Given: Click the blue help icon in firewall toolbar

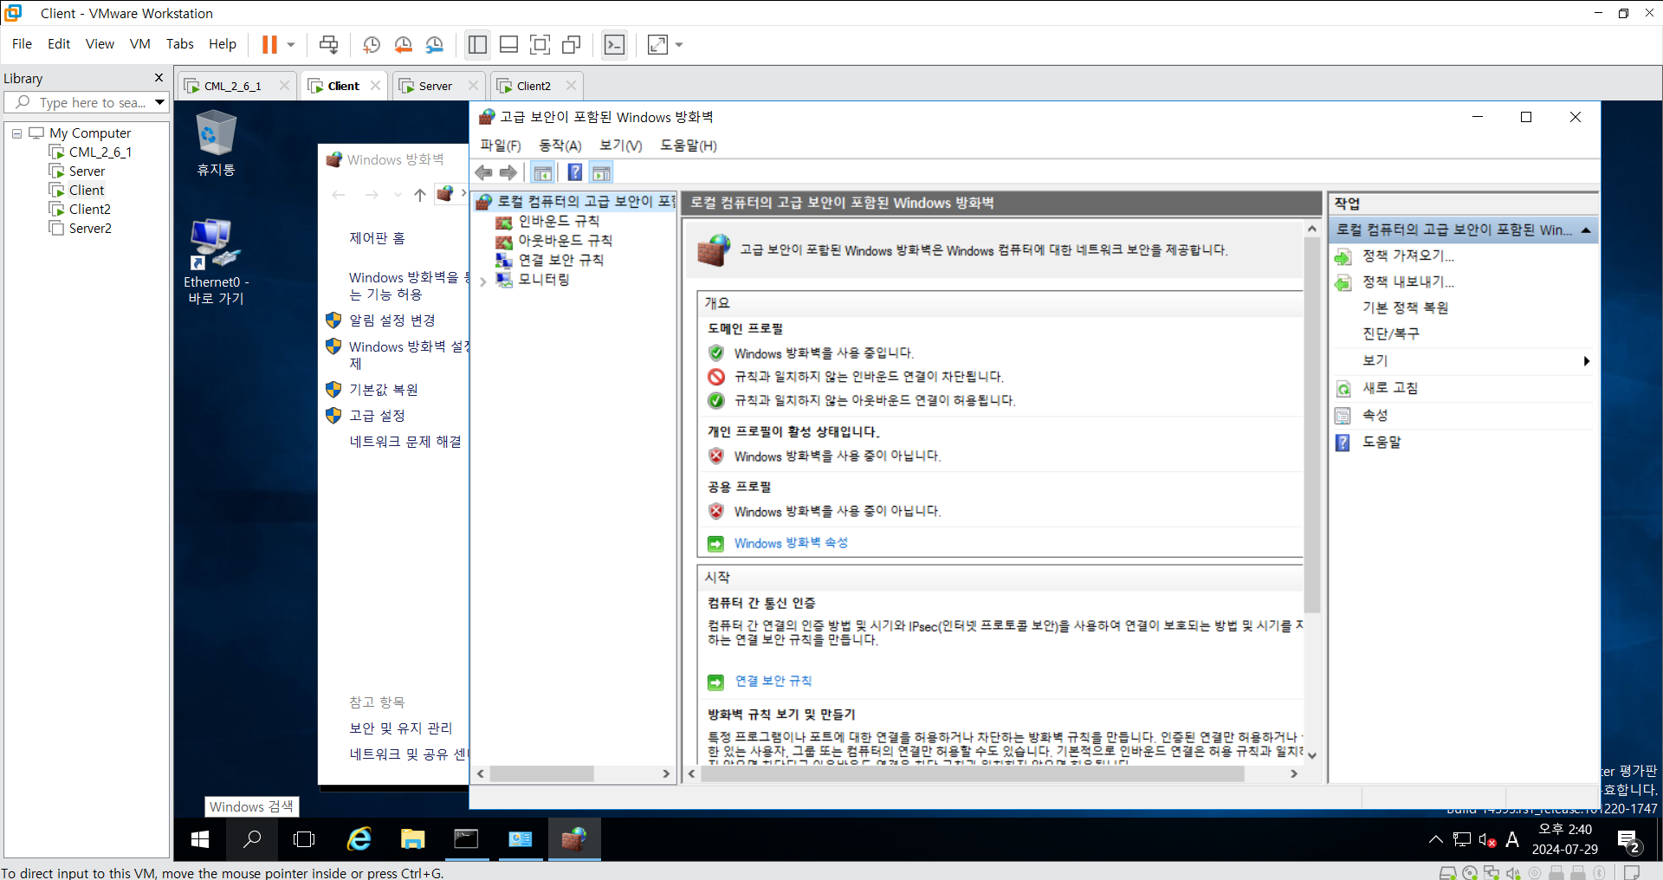Looking at the screenshot, I should pyautogui.click(x=574, y=172).
